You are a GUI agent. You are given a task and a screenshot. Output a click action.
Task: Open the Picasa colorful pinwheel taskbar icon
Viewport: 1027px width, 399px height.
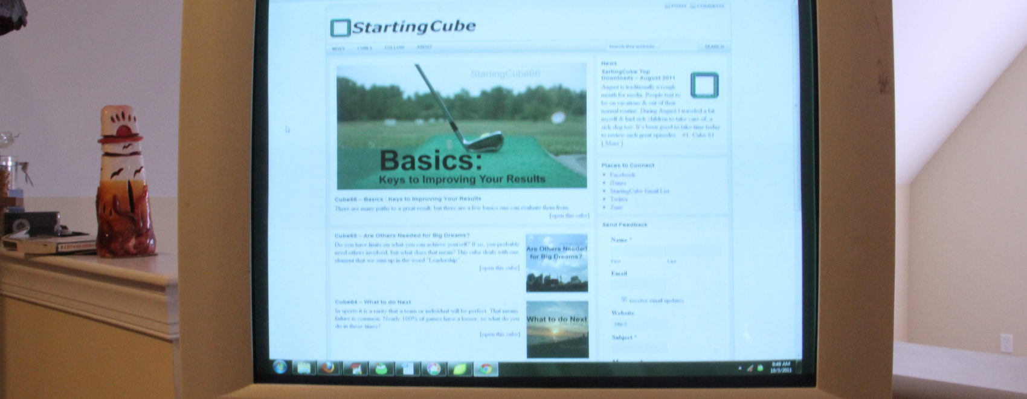click(x=434, y=368)
